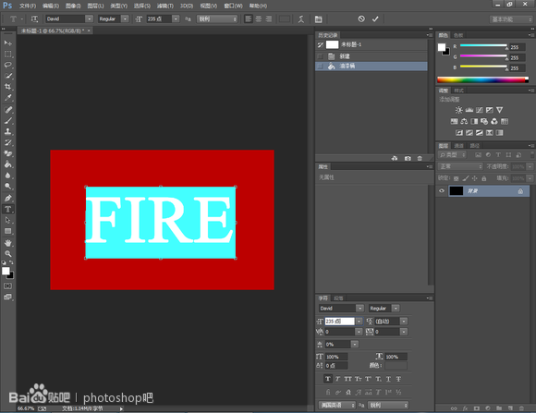
Task: Toggle Underline in Character panel
Action: [x=388, y=379]
